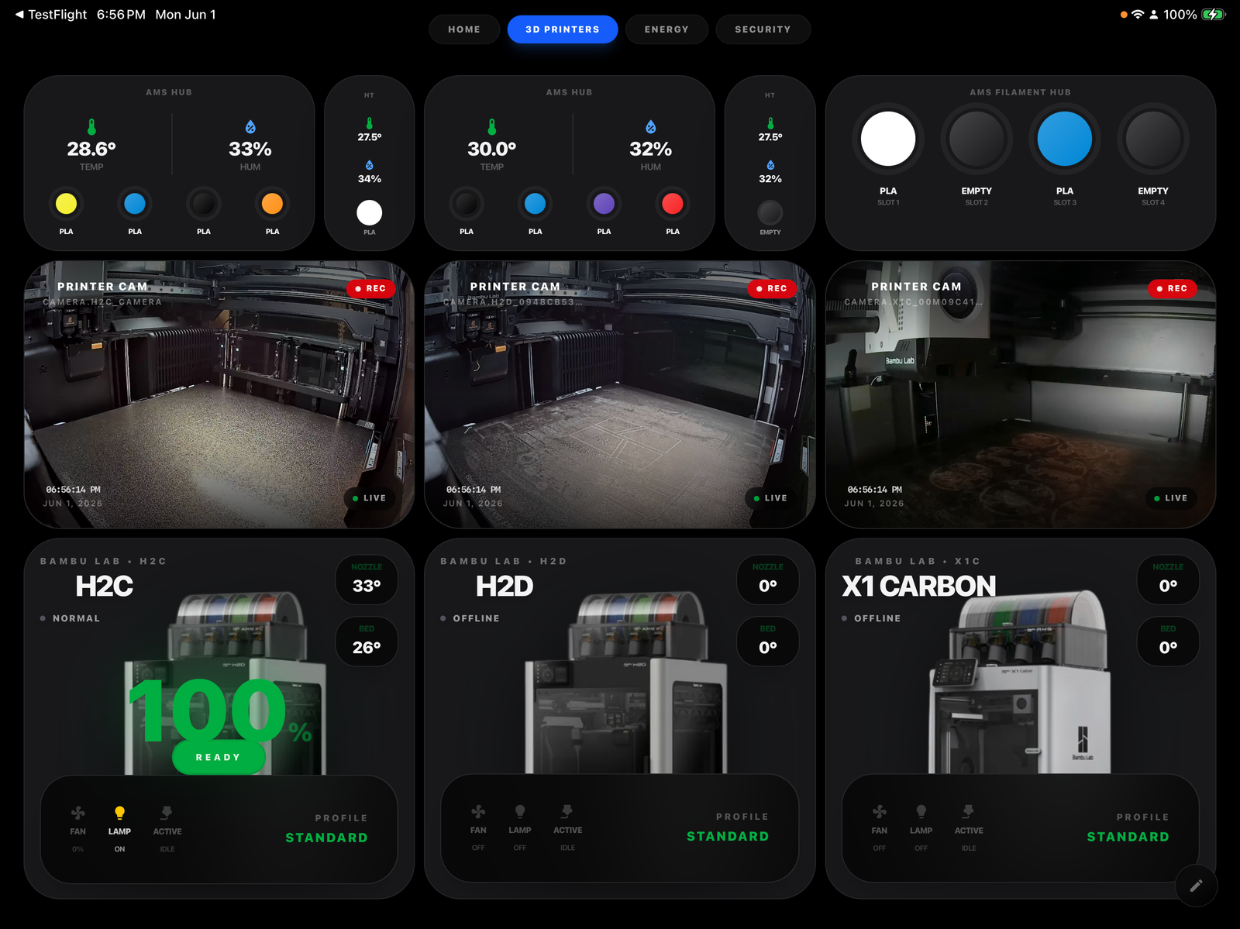Tap the REC badge on H2D camera
Viewport: 1240px width, 929px height.
coord(772,288)
